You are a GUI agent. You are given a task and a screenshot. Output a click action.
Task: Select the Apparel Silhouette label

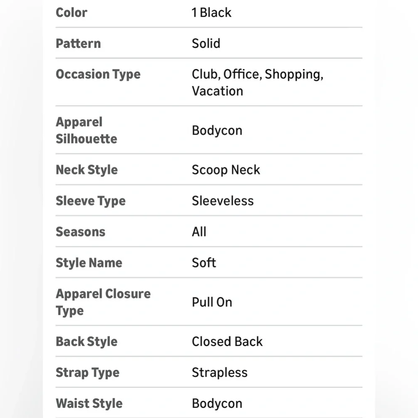(x=87, y=130)
